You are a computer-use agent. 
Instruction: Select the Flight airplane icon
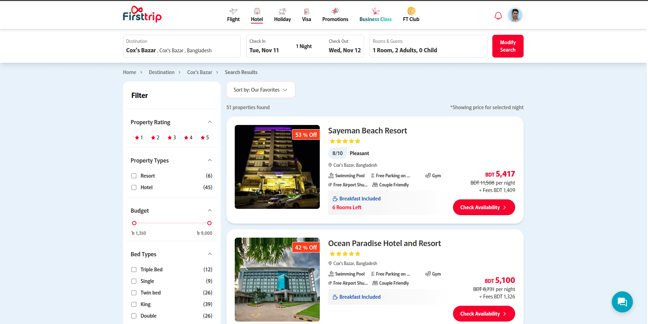click(233, 11)
